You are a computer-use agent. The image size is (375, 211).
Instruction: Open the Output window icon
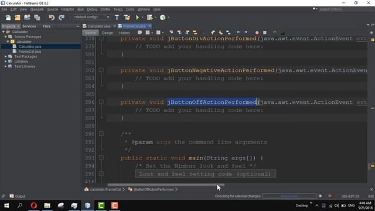pyautogui.click(x=12, y=196)
